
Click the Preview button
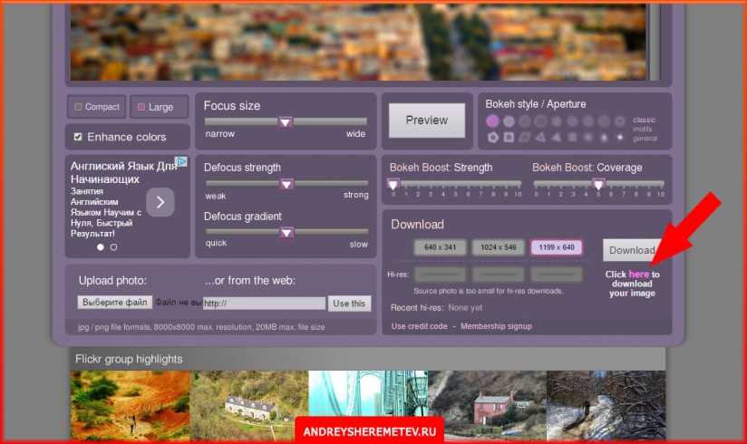click(x=426, y=121)
